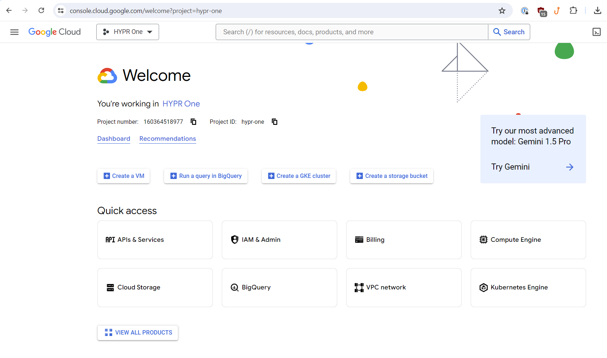Click the Google Cloud logo
The height and width of the screenshot is (358, 607).
click(x=54, y=32)
